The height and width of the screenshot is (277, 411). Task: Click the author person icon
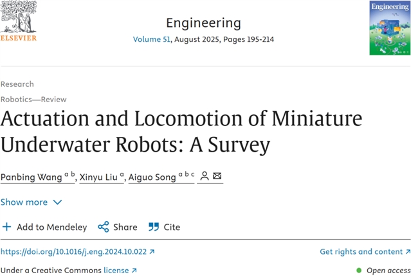click(205, 176)
